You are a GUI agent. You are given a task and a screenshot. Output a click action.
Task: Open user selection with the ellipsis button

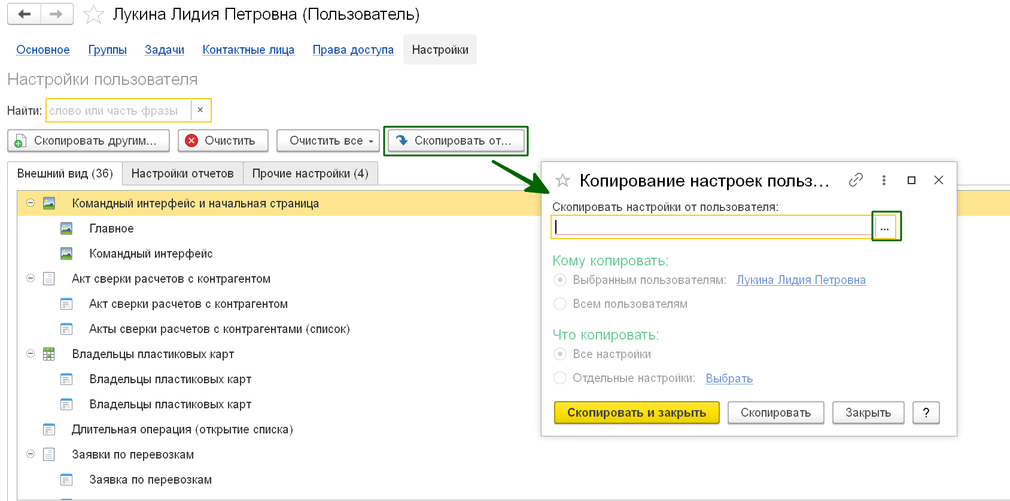(x=885, y=227)
